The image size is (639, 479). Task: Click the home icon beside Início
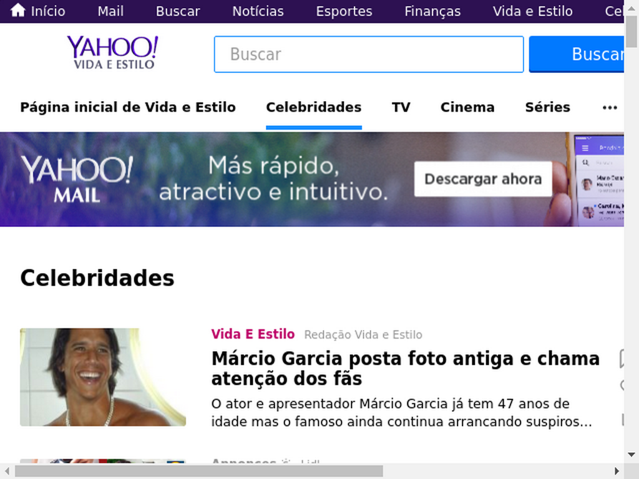[x=17, y=10]
